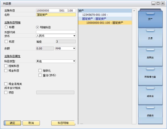Select the 12345670-001-100 tree entry
Viewport: 167px width, 129px height.
click(95, 15)
